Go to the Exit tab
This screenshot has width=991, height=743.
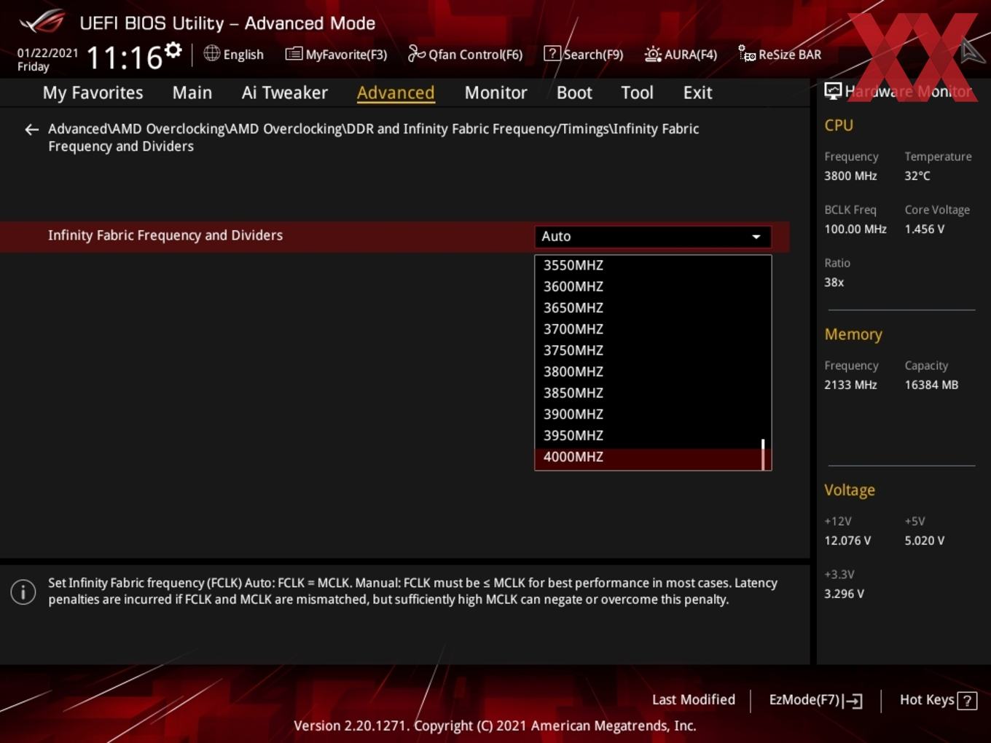pyautogui.click(x=697, y=93)
